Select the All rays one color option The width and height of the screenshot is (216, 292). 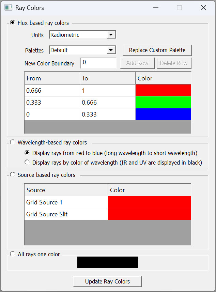point(13,254)
